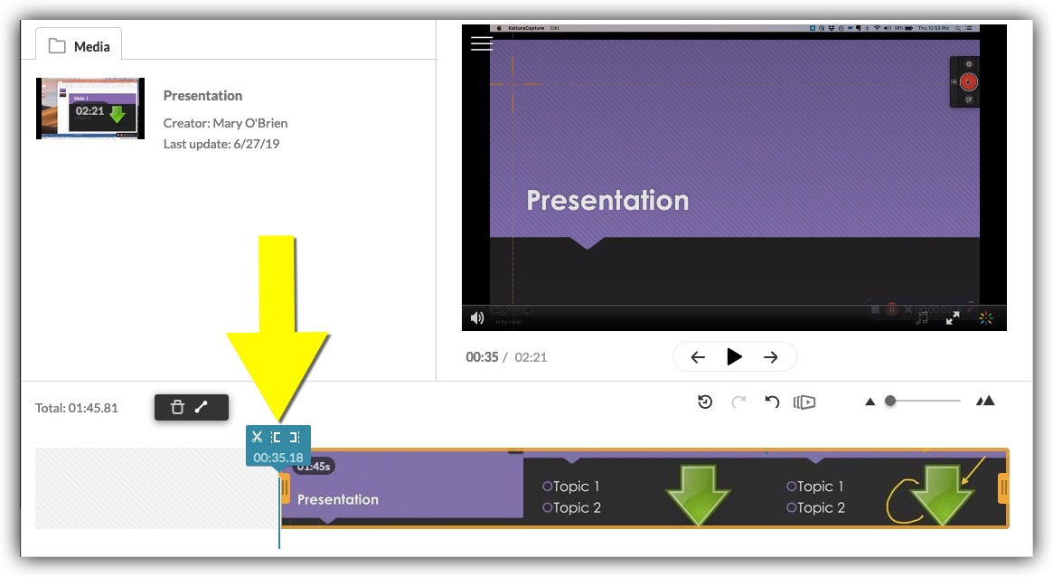Click the right orange trim handle on timeline
The width and height of the screenshot is (1053, 577).
[x=1002, y=488]
